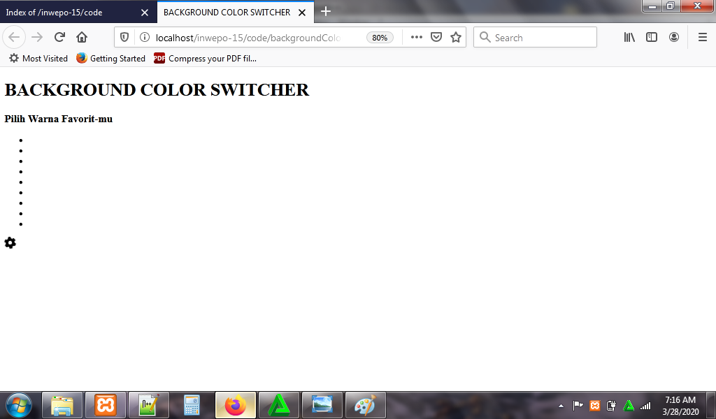Open the Getting Started bookmark
The height and width of the screenshot is (419, 716).
[111, 59]
